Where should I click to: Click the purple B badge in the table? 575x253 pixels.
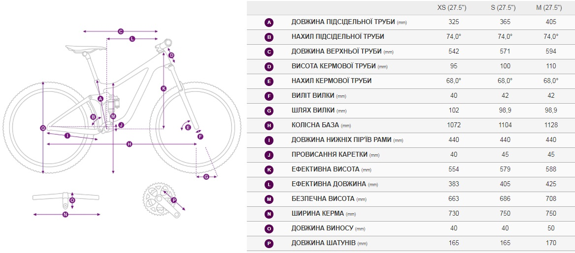click(269, 37)
